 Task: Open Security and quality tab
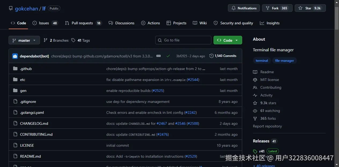233,23
